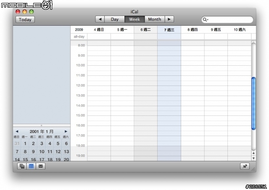Click the Today button
The height and width of the screenshot is (190, 269).
click(25, 19)
